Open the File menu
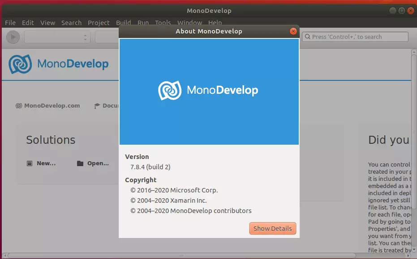 click(x=10, y=22)
